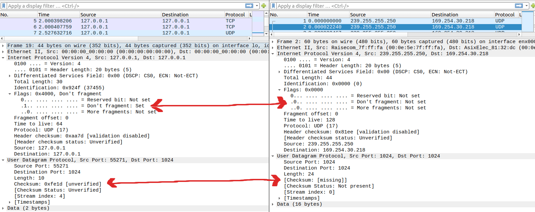The width and height of the screenshot is (535, 212).
Task: Select "Source Port: 55271" line
Action: point(41,166)
